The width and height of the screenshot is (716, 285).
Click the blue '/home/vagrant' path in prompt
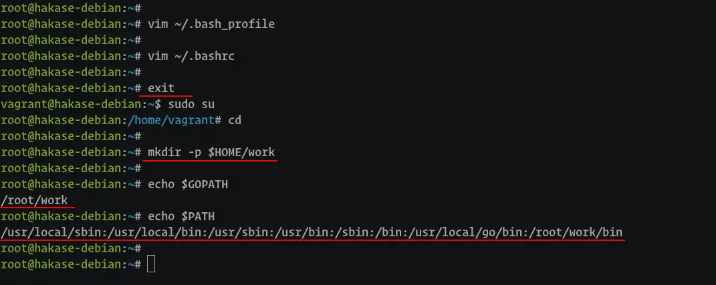(171, 120)
